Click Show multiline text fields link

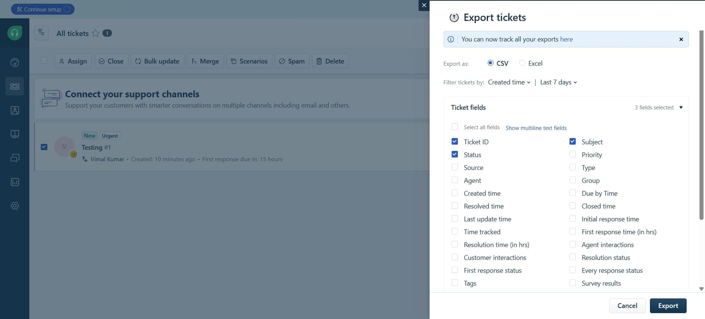click(x=536, y=128)
